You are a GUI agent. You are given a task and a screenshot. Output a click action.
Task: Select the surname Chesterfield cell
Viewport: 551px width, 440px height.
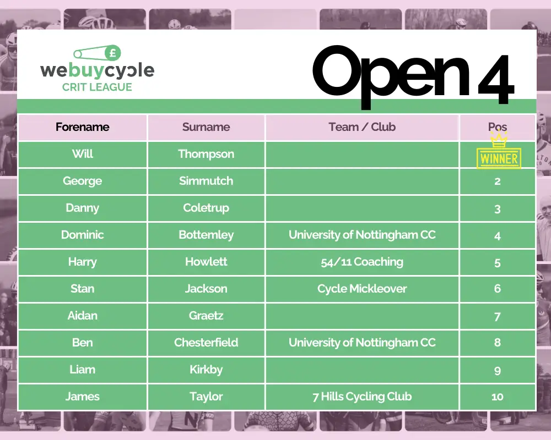[x=206, y=343]
